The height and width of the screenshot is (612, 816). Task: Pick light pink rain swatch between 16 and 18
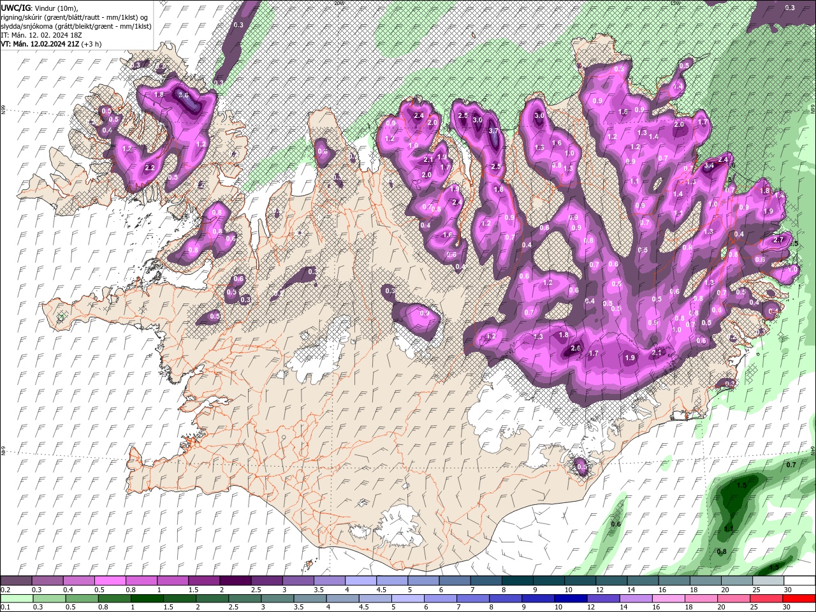669,599
